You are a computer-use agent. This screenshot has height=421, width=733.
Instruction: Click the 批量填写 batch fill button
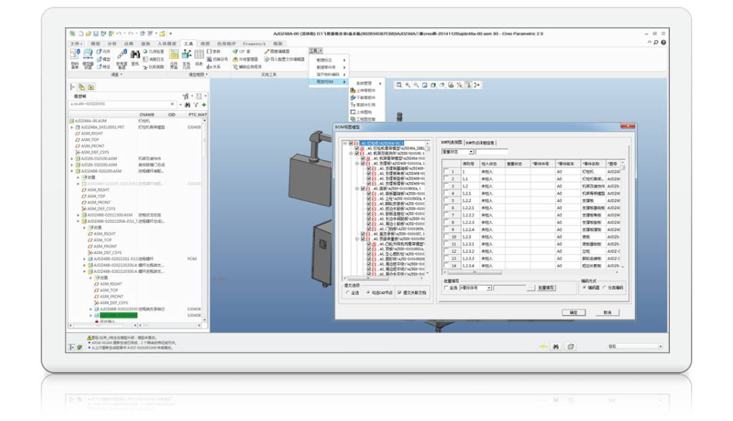coord(546,288)
